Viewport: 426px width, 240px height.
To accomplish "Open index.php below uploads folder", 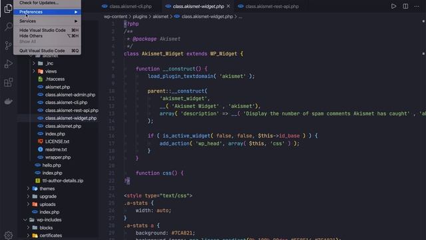I will 49,212.
